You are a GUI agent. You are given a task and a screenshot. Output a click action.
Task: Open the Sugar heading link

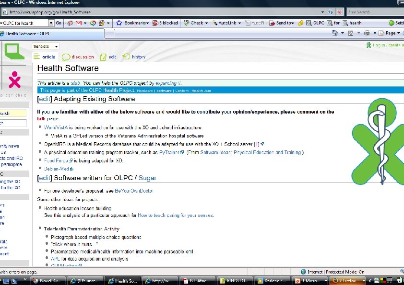click(x=147, y=178)
